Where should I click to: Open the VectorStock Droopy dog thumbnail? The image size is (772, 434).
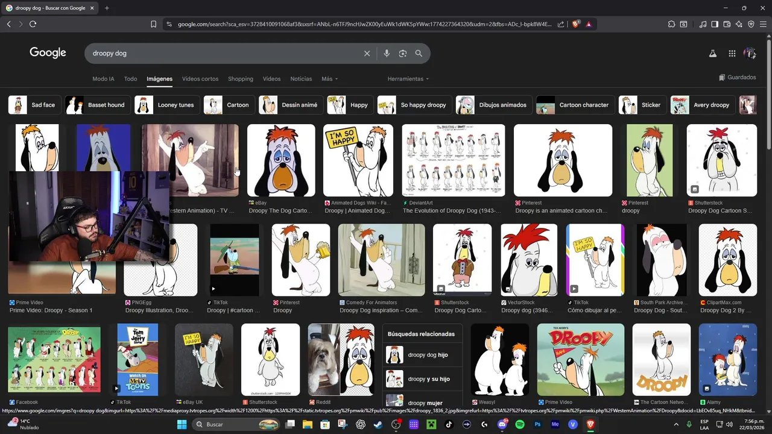(529, 260)
